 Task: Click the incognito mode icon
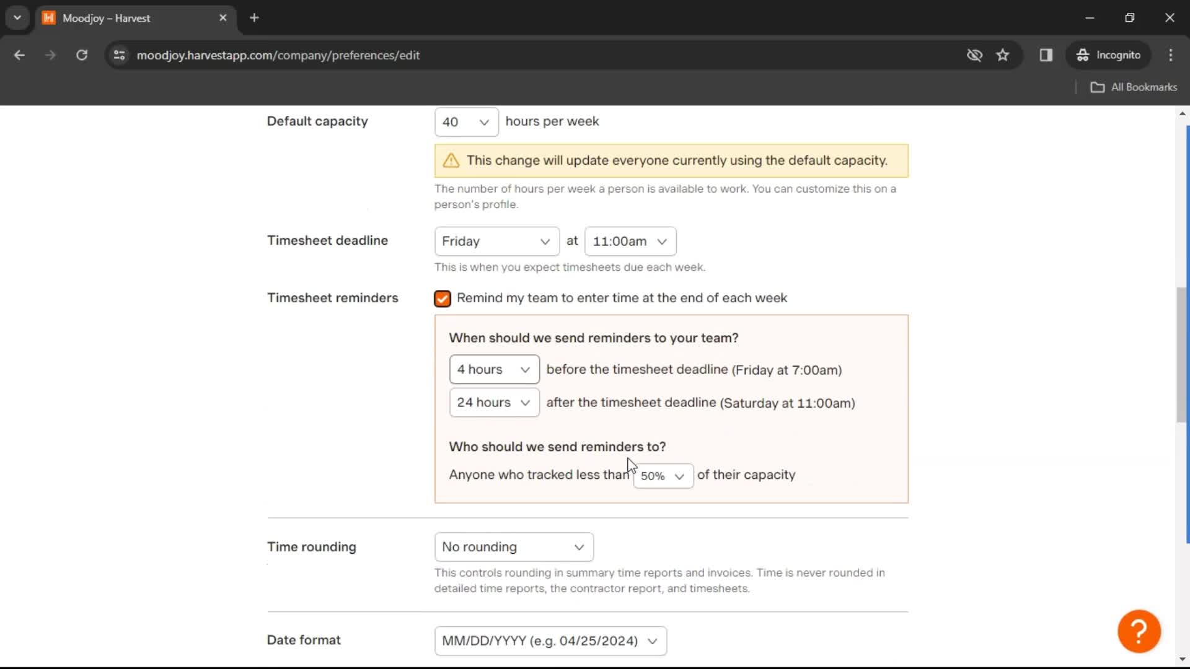1082,55
